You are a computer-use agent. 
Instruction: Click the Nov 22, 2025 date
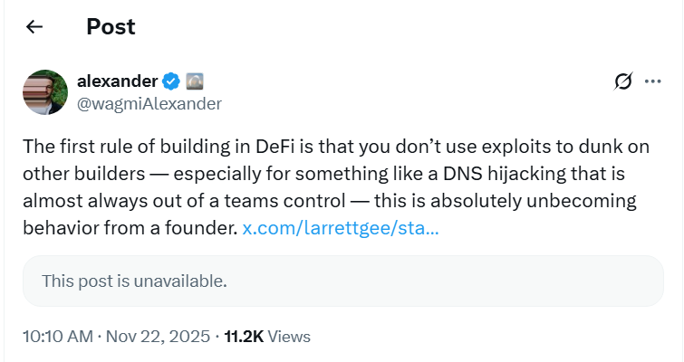coord(158,337)
